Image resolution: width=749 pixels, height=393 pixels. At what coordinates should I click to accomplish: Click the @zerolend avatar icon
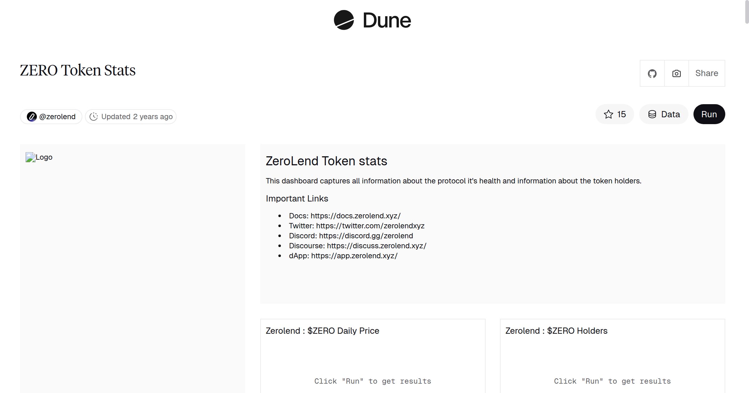(32, 116)
